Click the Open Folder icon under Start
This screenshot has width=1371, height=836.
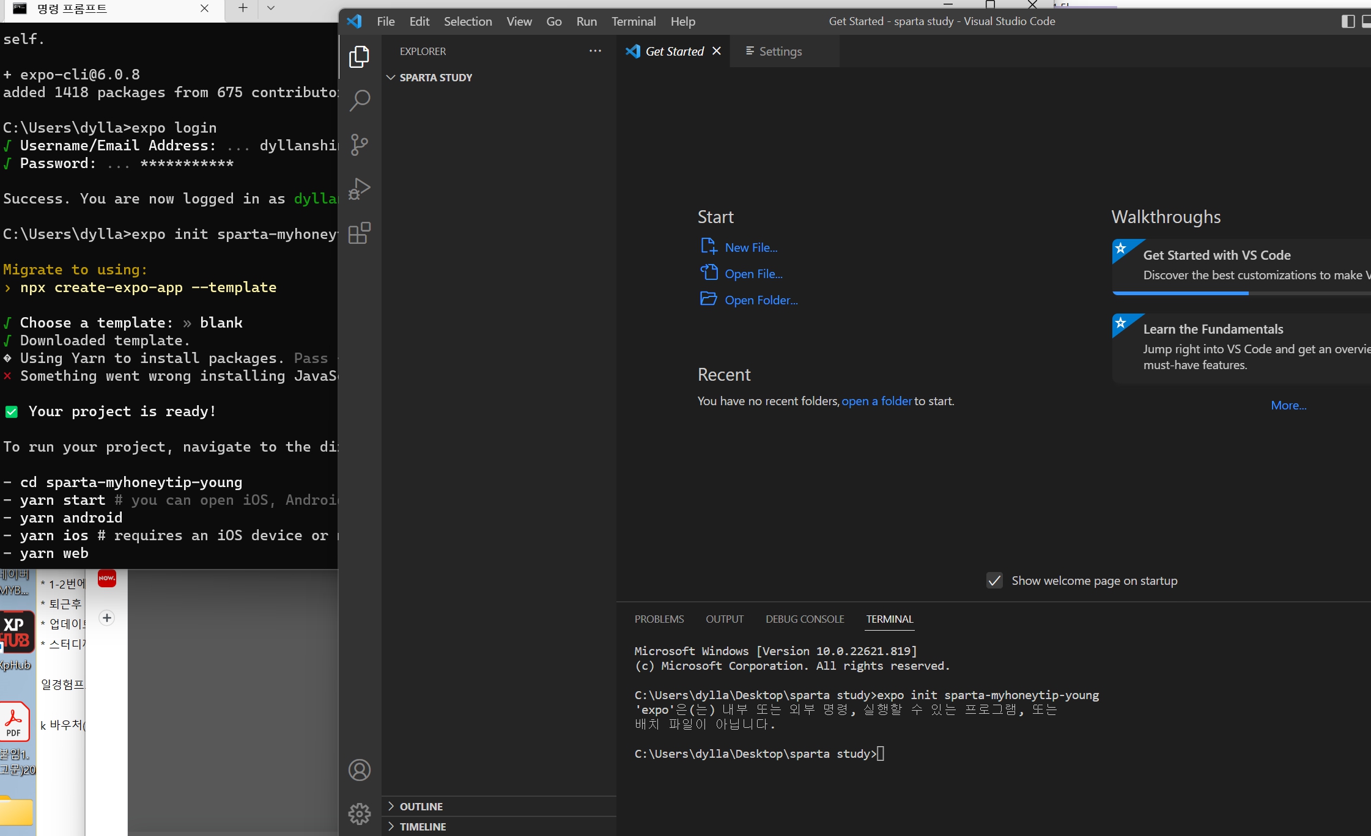(x=709, y=299)
